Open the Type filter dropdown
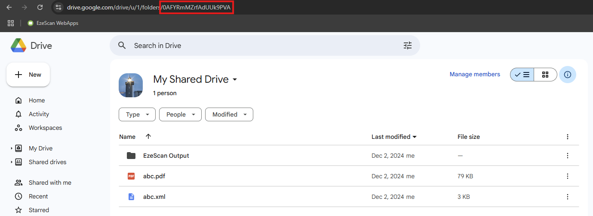593x216 pixels. [137, 114]
